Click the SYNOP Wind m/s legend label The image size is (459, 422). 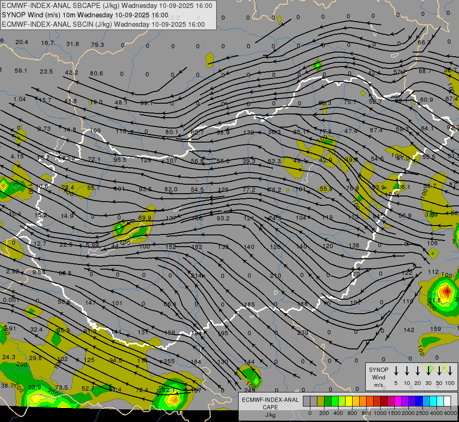coord(378,377)
